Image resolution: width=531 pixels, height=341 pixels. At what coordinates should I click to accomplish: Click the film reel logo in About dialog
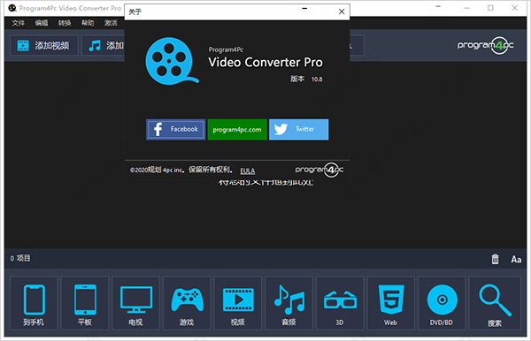172,61
